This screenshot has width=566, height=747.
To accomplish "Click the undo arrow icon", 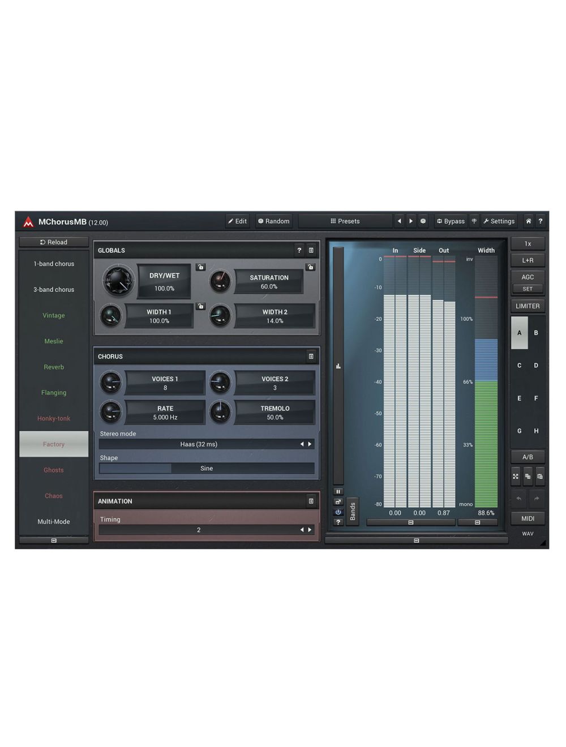I will pyautogui.click(x=518, y=499).
